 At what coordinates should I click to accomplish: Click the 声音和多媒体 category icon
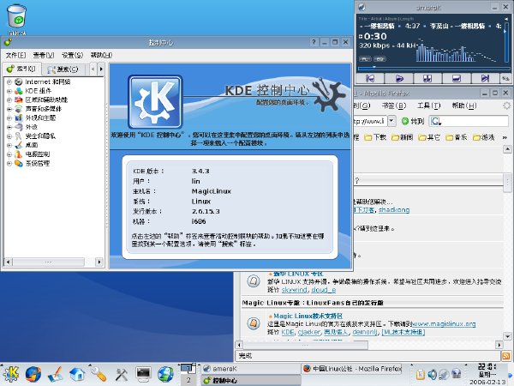[x=19, y=109]
